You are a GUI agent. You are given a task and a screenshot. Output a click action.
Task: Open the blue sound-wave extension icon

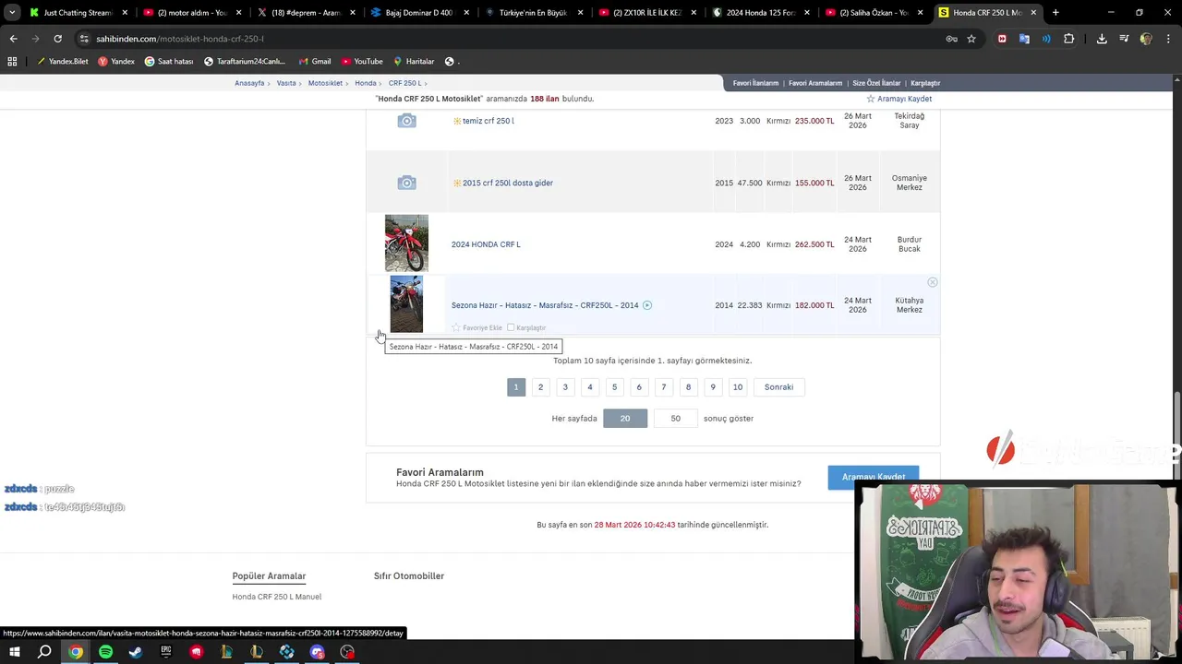(1046, 39)
